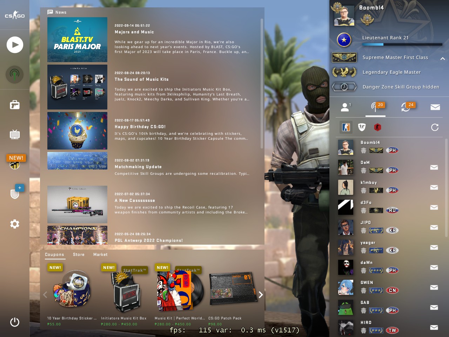Viewport: 449px width, 337px height.
Task: Click the Danger Zone skill group icon
Action: tap(344, 87)
